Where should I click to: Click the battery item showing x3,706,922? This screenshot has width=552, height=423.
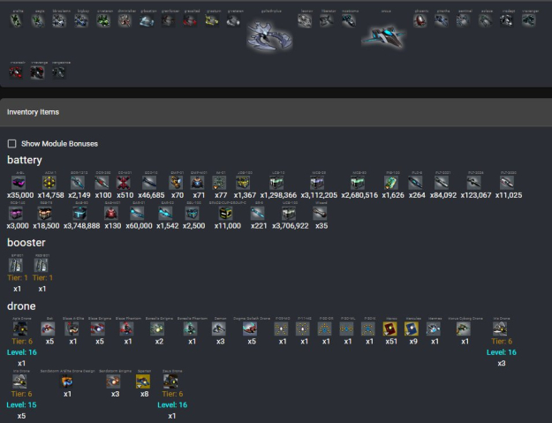click(x=290, y=213)
